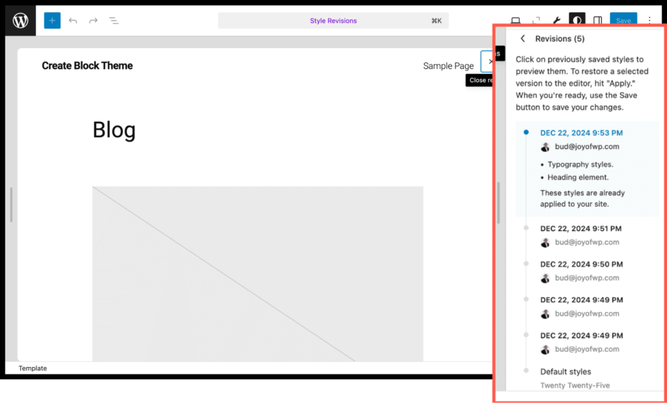The image size is (667, 403).
Task: Save the style changes
Action: [x=623, y=20]
